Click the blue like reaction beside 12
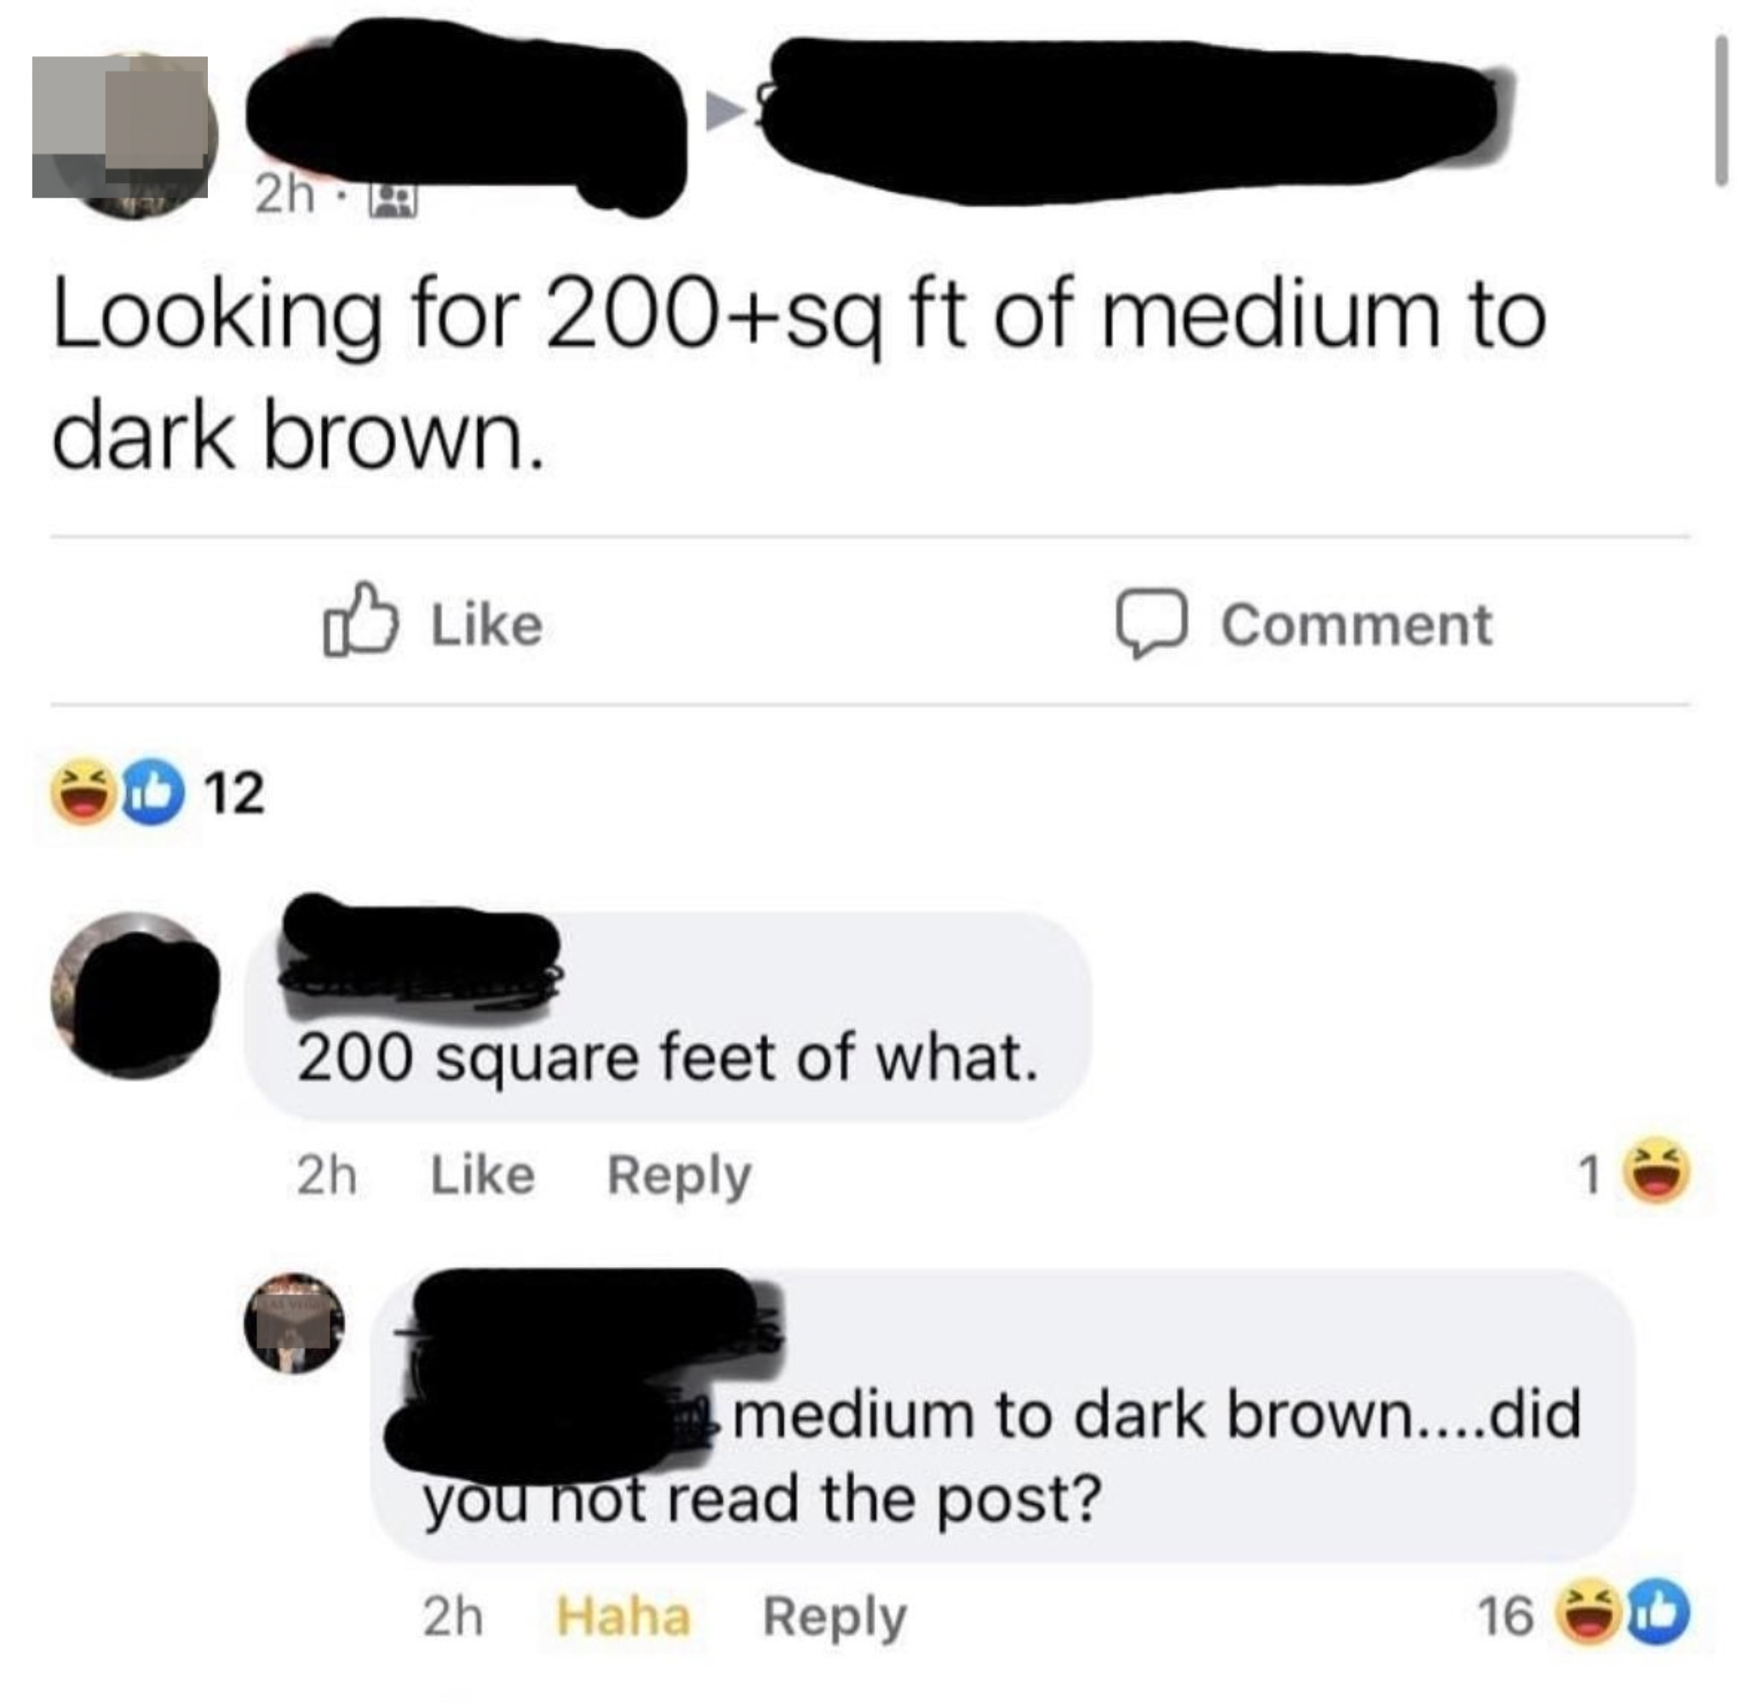1740x1703 pixels. click(x=152, y=793)
